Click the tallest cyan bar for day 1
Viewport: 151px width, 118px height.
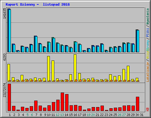(x=10, y=31)
